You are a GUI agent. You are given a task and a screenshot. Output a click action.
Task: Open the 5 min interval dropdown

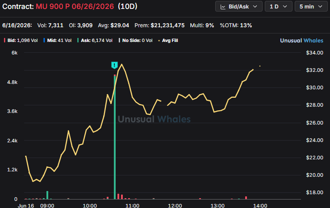pyautogui.click(x=311, y=7)
